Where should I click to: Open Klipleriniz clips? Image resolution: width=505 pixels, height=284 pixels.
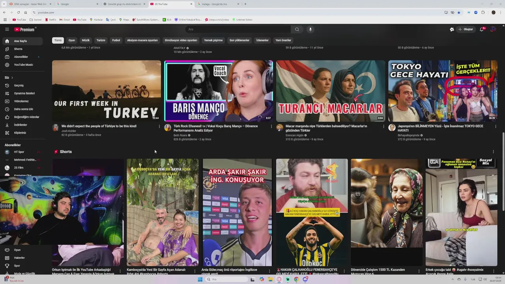pos(24,133)
